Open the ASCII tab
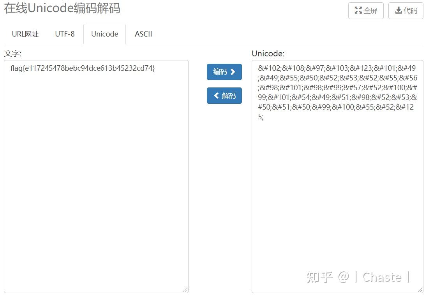425x295 pixels. coord(143,34)
